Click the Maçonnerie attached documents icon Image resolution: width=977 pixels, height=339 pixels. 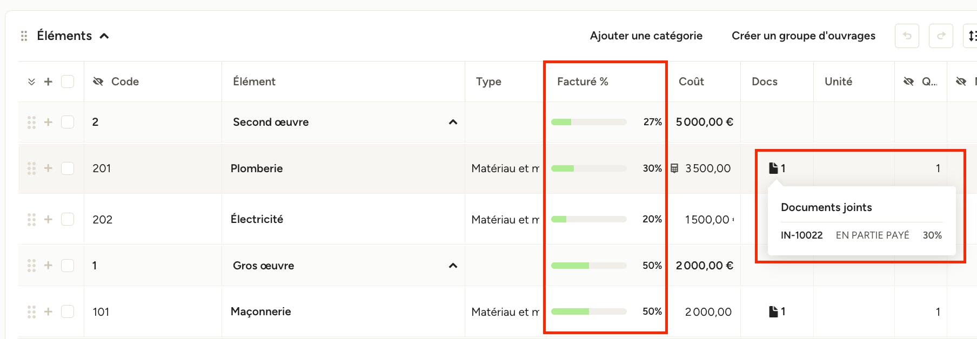coord(773,311)
